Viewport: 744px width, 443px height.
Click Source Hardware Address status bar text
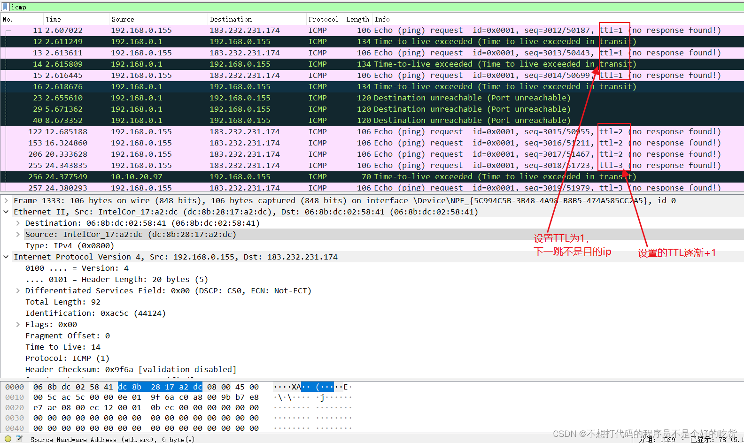tap(112, 439)
